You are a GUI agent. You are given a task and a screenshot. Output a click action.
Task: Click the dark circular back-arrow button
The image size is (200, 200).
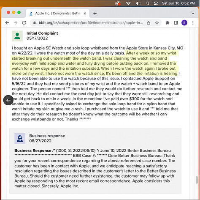[8, 100]
